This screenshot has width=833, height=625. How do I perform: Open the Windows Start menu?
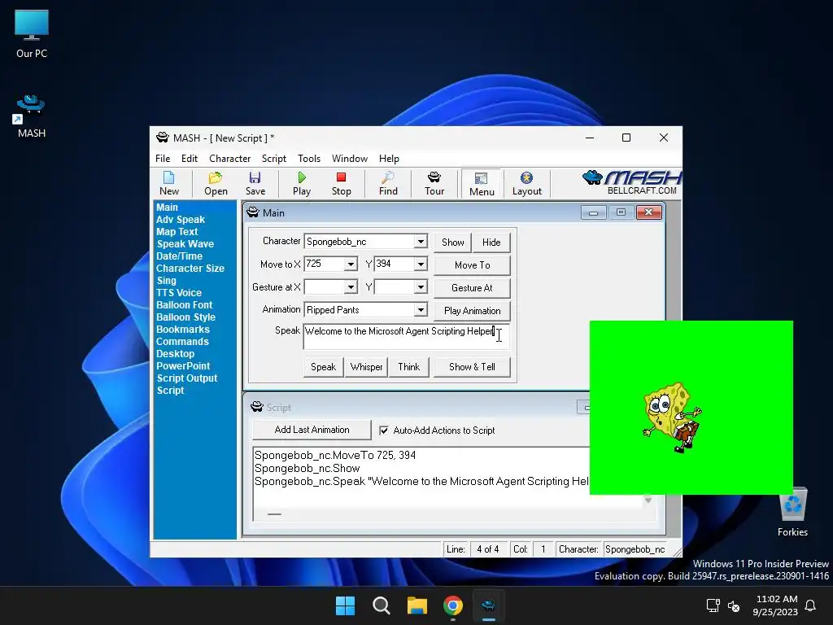pyautogui.click(x=345, y=605)
